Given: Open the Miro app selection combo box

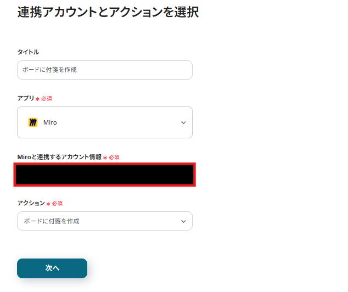Looking at the screenshot, I should [x=104, y=122].
